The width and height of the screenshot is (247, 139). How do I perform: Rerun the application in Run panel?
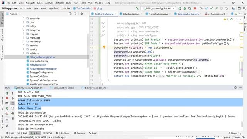pos(7,93)
